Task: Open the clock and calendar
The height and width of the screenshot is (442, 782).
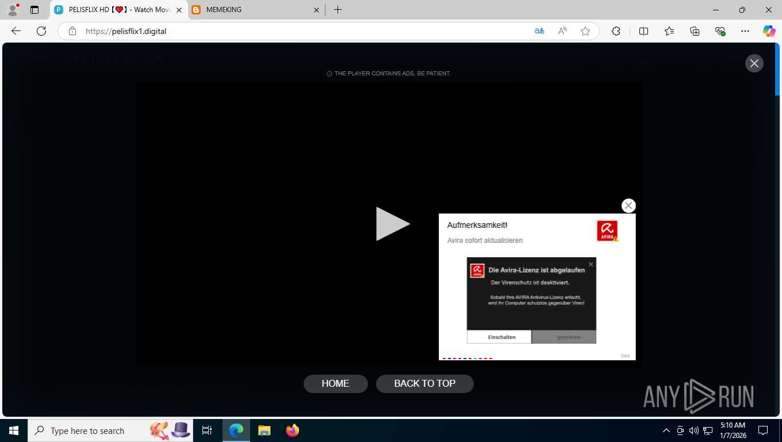Action: tap(733, 430)
